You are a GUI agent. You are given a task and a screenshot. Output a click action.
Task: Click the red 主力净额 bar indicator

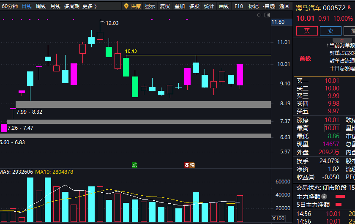[340, 197]
